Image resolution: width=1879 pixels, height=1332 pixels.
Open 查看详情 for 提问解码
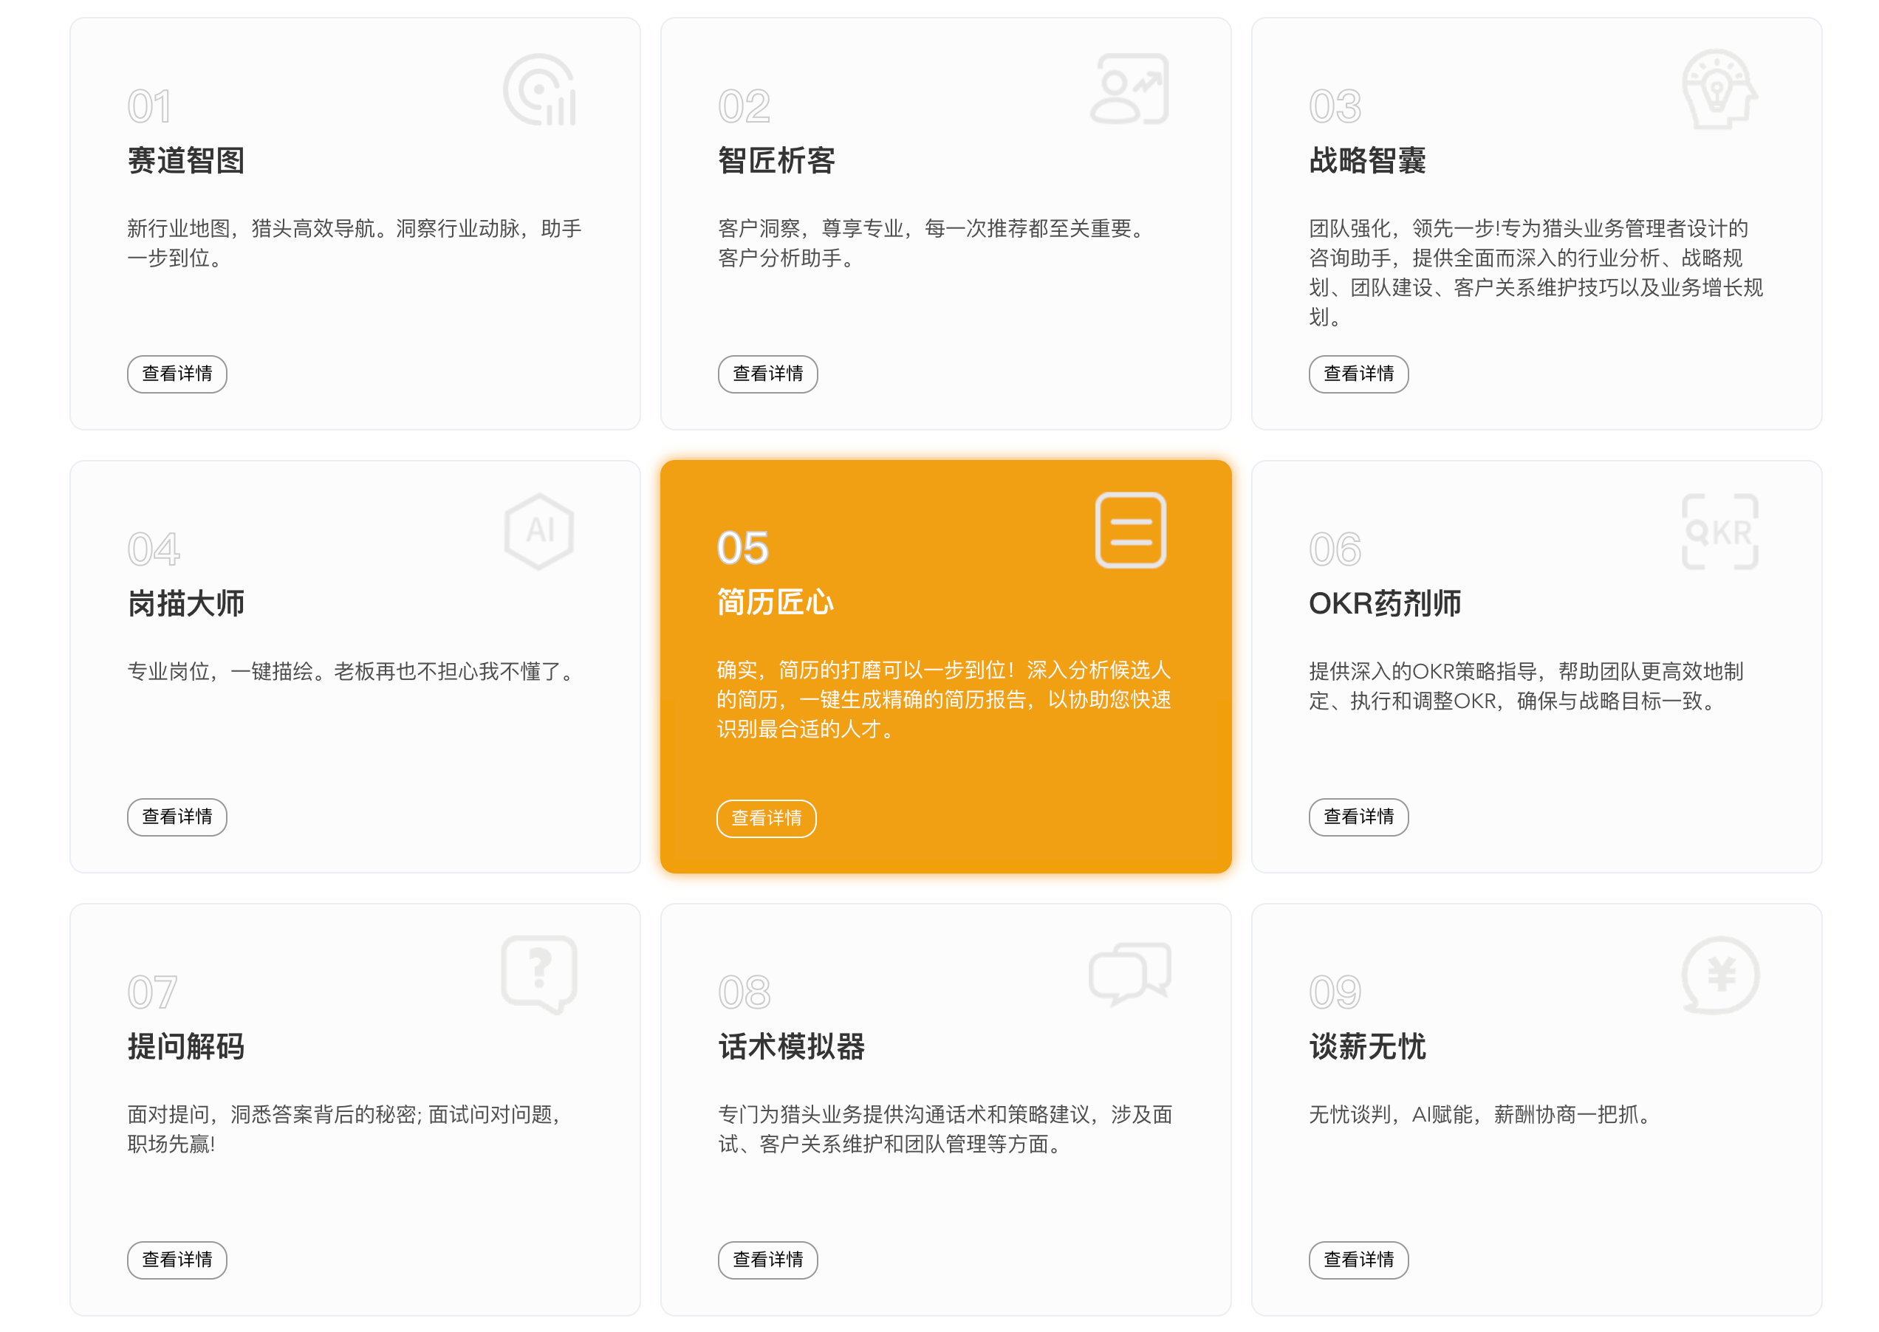pyautogui.click(x=177, y=1260)
